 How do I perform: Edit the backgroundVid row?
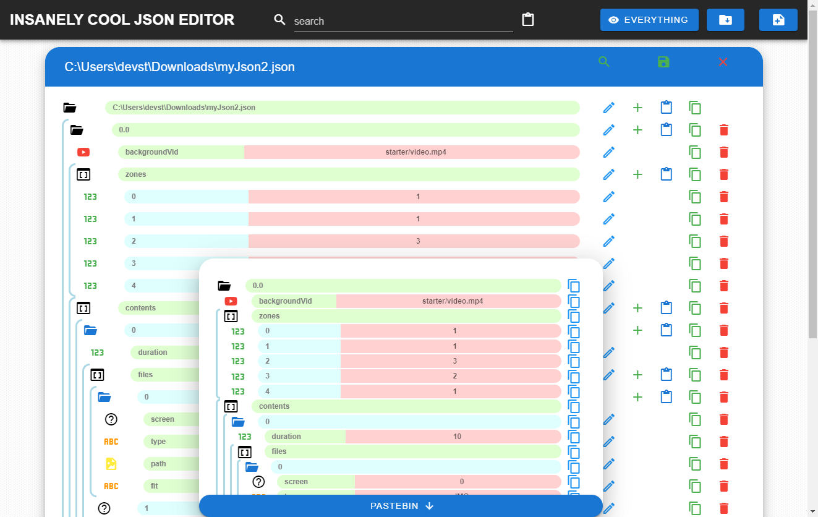(609, 152)
